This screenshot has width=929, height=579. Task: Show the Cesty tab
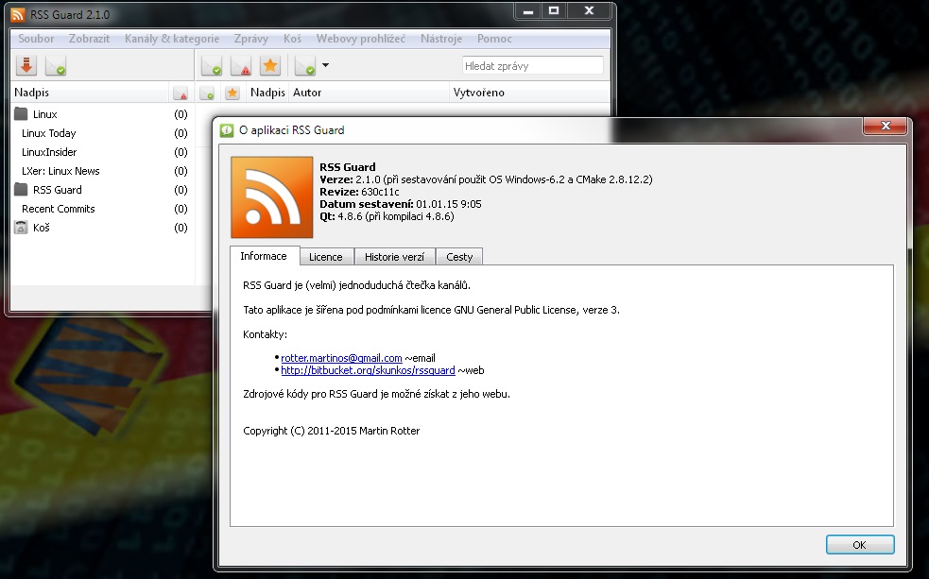(x=459, y=257)
